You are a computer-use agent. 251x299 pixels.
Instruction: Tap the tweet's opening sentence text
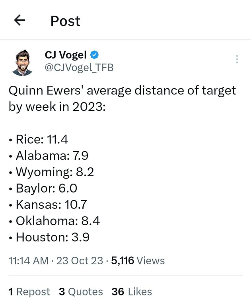pyautogui.click(x=122, y=98)
